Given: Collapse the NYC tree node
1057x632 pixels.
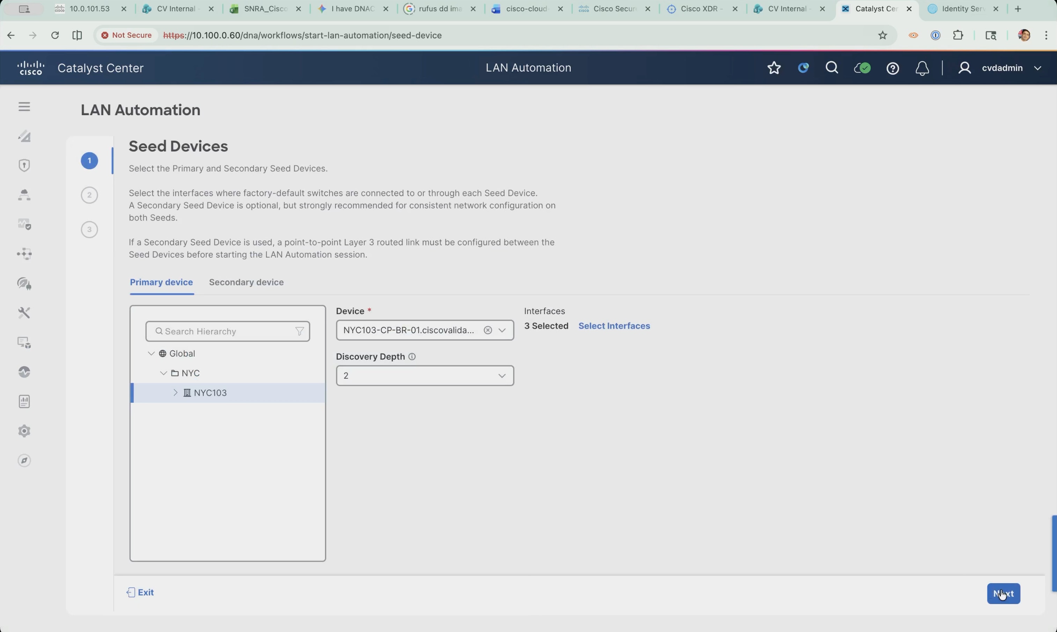Looking at the screenshot, I should click(x=163, y=373).
